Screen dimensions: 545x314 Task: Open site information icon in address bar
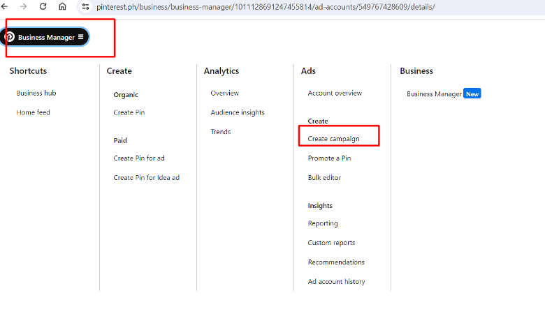(85, 6)
